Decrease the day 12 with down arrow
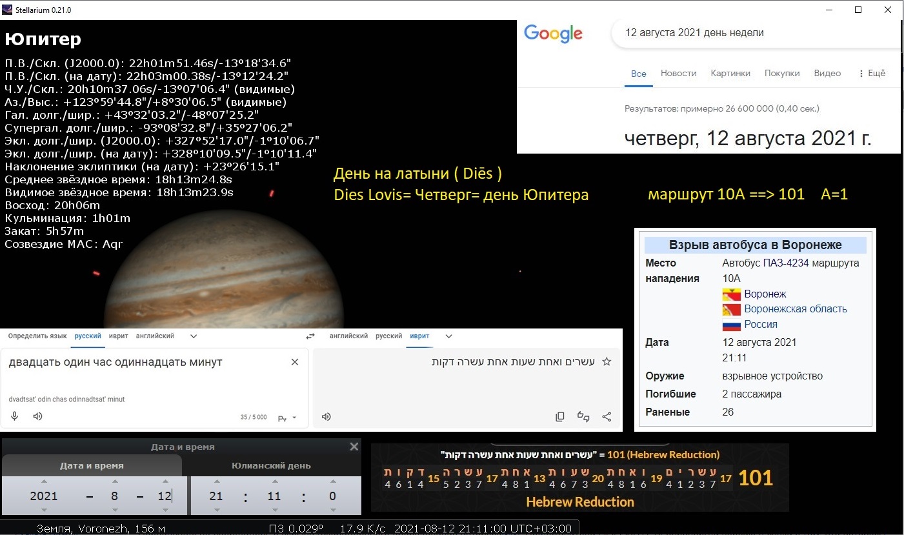904x535 pixels. [165, 509]
